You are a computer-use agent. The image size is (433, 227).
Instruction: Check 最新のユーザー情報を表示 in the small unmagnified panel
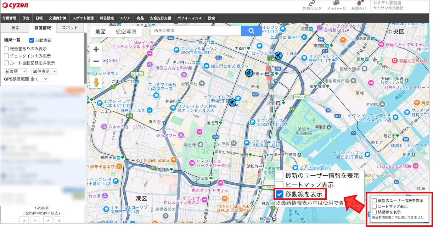point(374,201)
